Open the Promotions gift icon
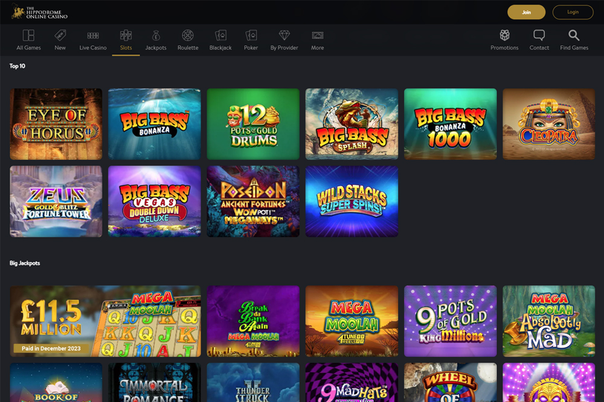 pos(504,36)
